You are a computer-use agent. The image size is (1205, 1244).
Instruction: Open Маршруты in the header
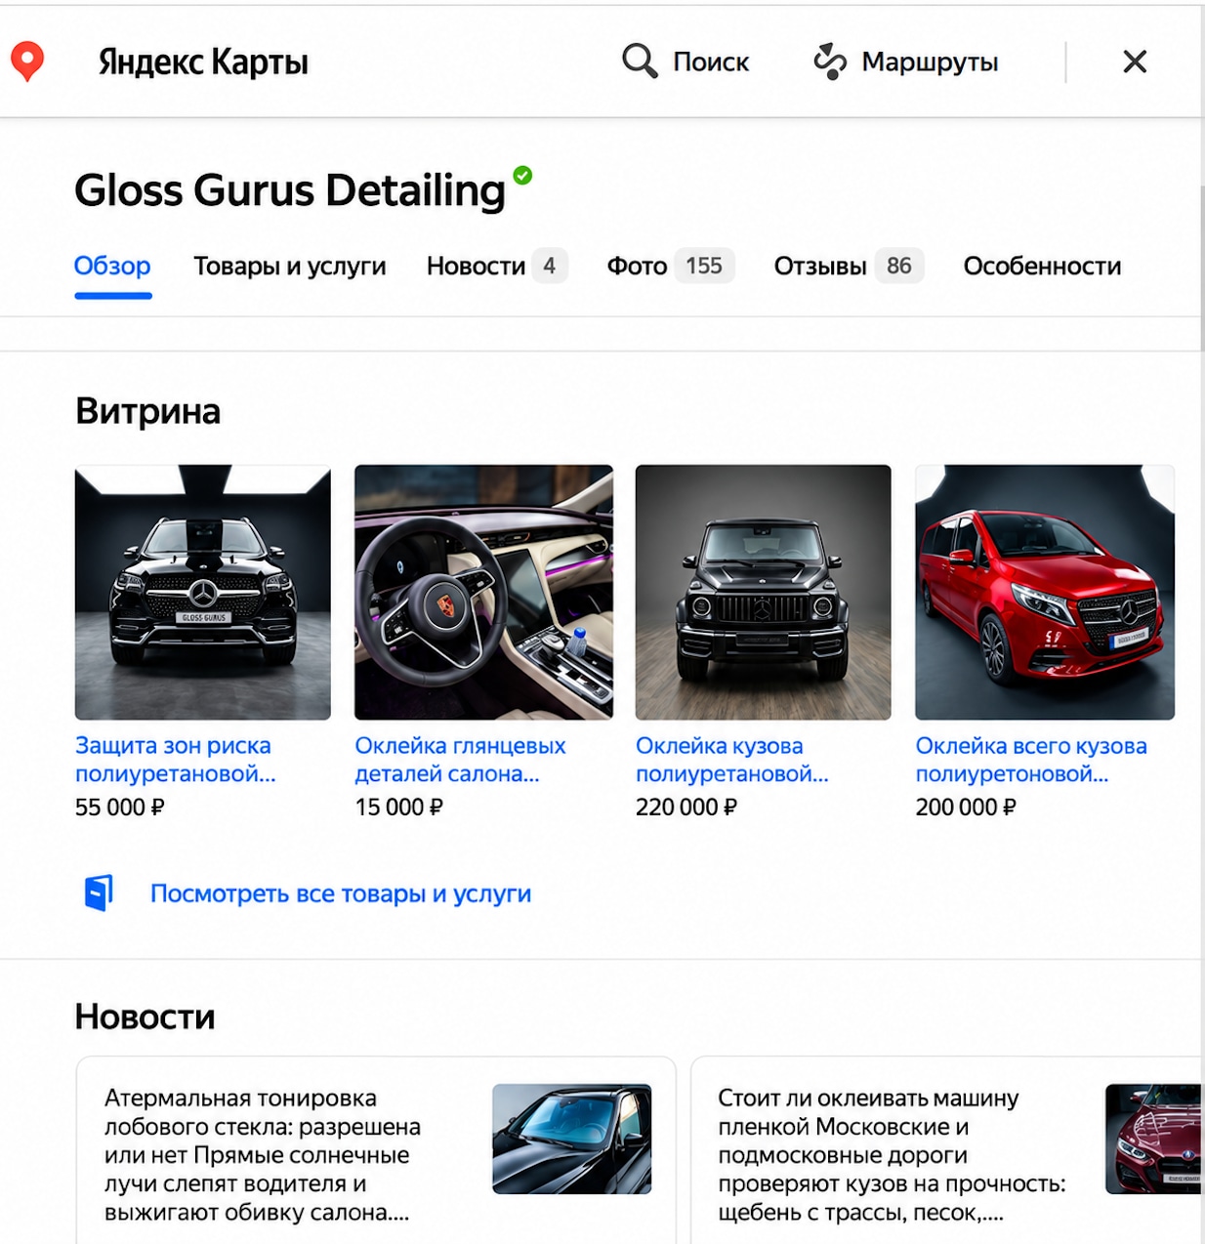(930, 62)
